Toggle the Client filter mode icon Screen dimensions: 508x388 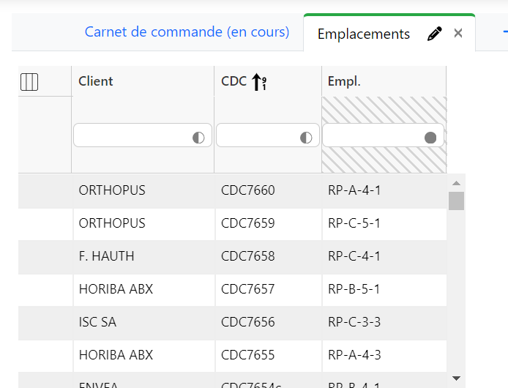click(198, 137)
